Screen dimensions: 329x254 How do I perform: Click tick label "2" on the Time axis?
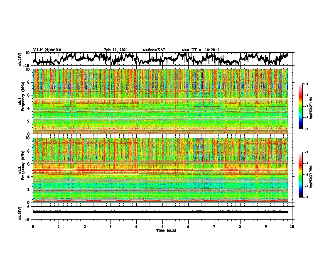(x=85, y=227)
